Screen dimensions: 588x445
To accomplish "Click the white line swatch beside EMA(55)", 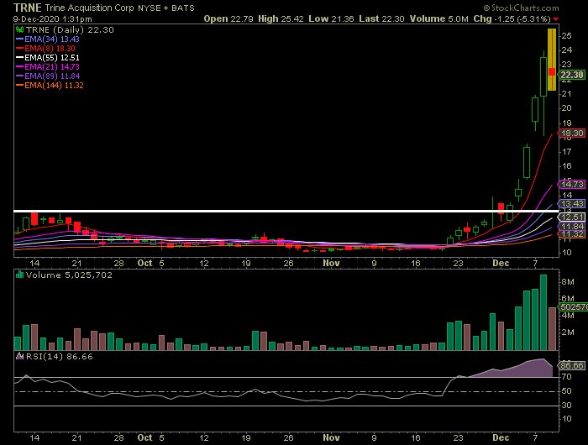I will [x=20, y=57].
